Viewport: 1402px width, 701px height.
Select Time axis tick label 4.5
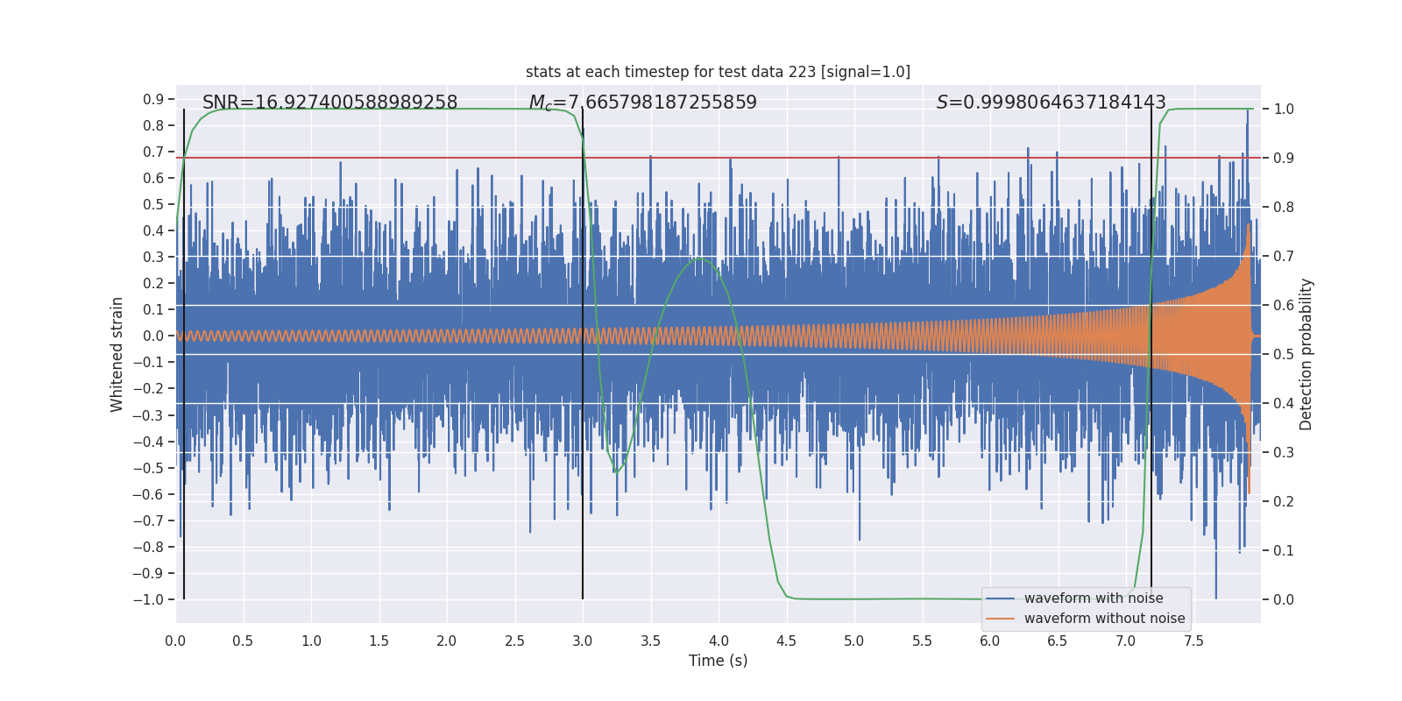[x=786, y=641]
